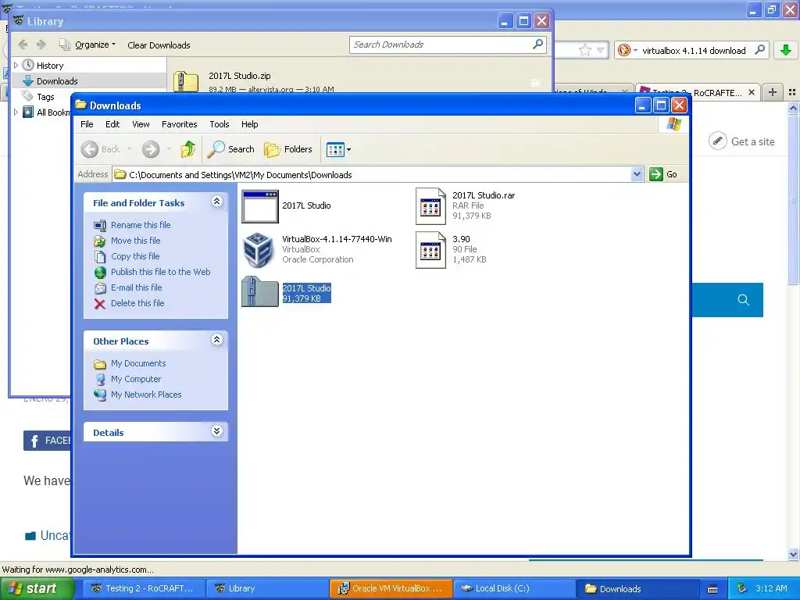Viewport: 800px width, 600px height.
Task: Select the 3.90 file icon
Action: (430, 249)
